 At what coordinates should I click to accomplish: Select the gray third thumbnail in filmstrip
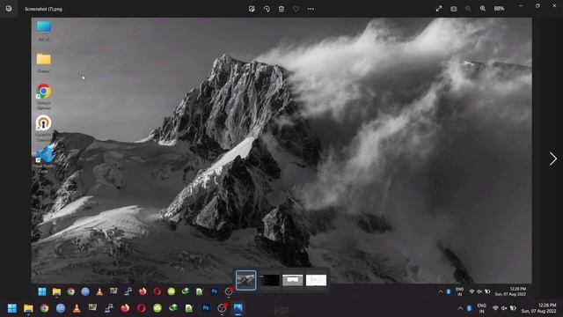[x=293, y=280]
